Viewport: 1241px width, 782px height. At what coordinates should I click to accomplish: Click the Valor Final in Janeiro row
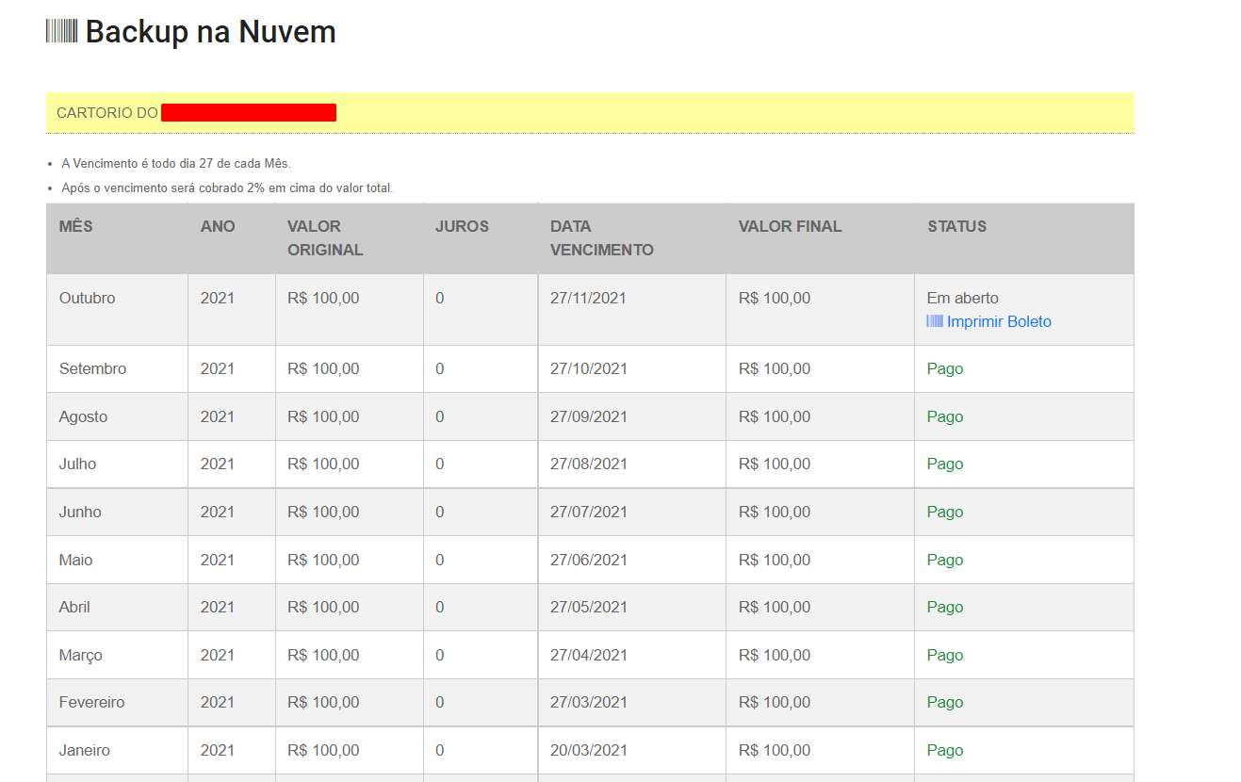click(x=775, y=750)
